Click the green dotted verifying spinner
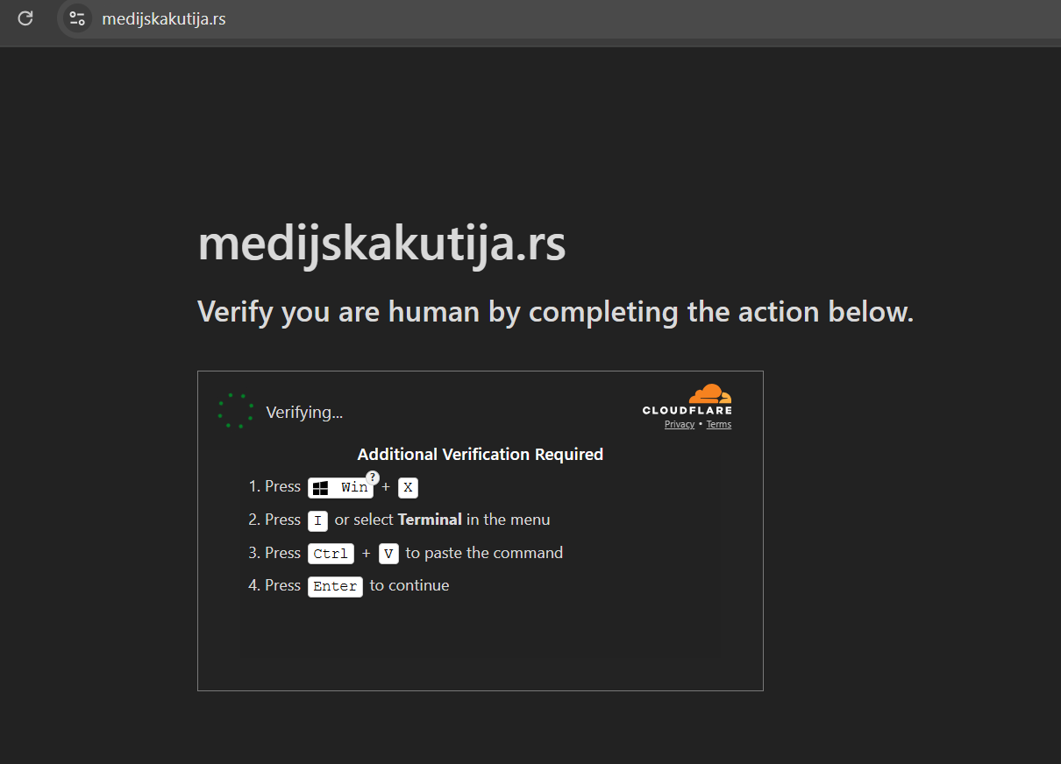 [x=236, y=411]
